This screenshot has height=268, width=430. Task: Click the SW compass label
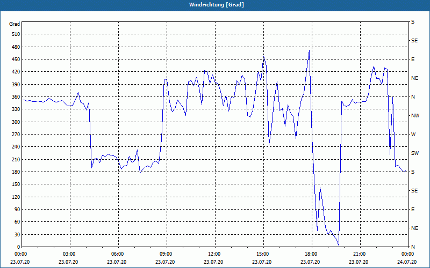click(x=415, y=153)
